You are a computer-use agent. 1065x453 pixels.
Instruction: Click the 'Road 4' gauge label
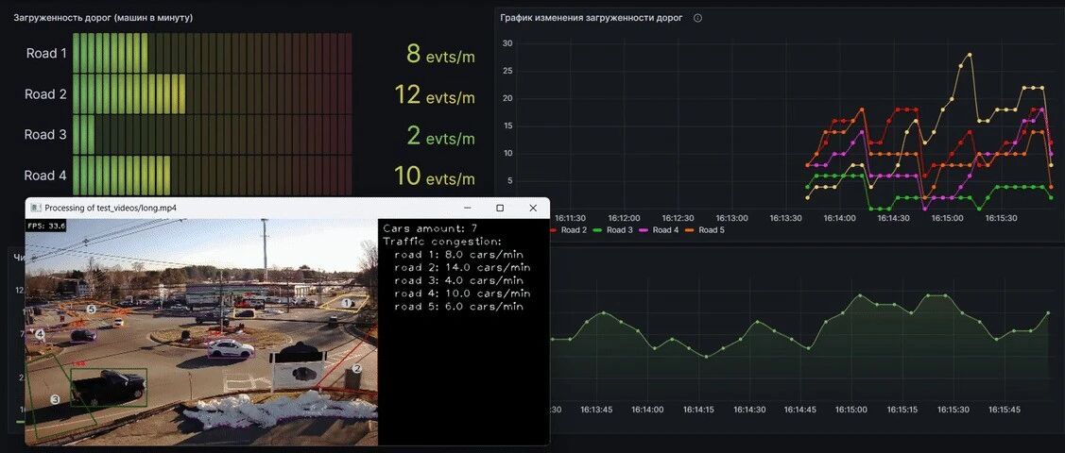(x=45, y=176)
